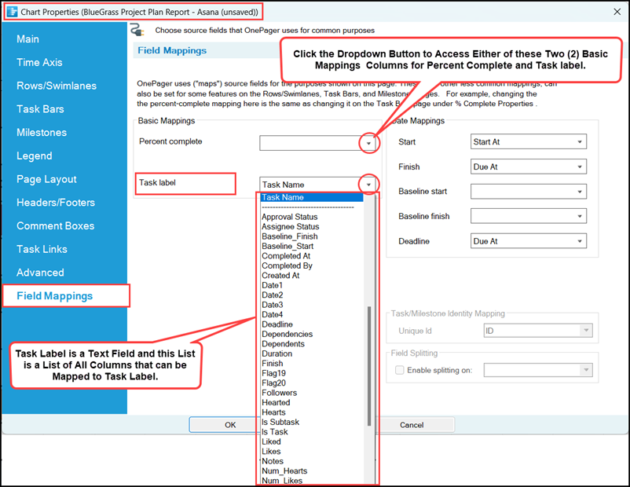Open the Percent complete dropdown
This screenshot has width=630, height=487.
[368, 144]
